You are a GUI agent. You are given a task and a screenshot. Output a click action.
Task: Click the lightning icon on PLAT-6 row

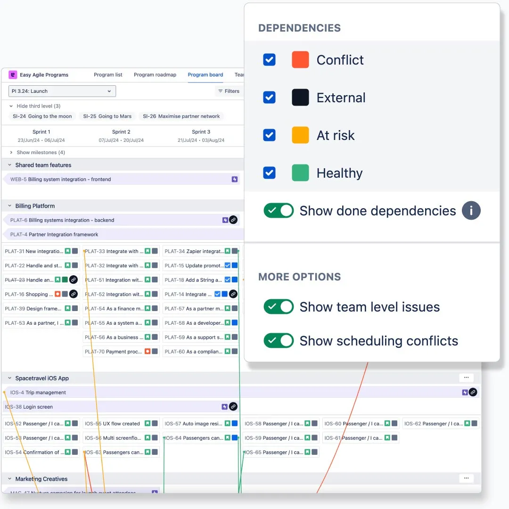tap(225, 220)
